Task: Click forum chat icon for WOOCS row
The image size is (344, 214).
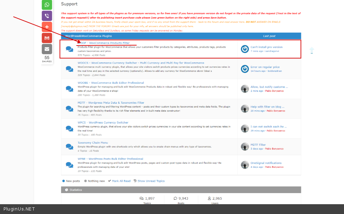Action: (70, 69)
